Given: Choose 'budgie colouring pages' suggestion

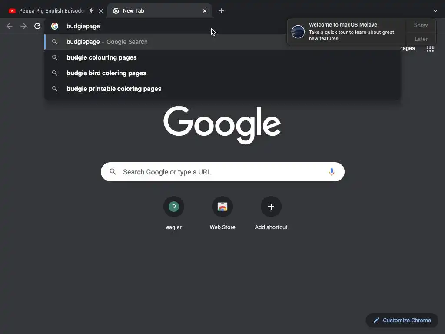Looking at the screenshot, I should [222, 57].
